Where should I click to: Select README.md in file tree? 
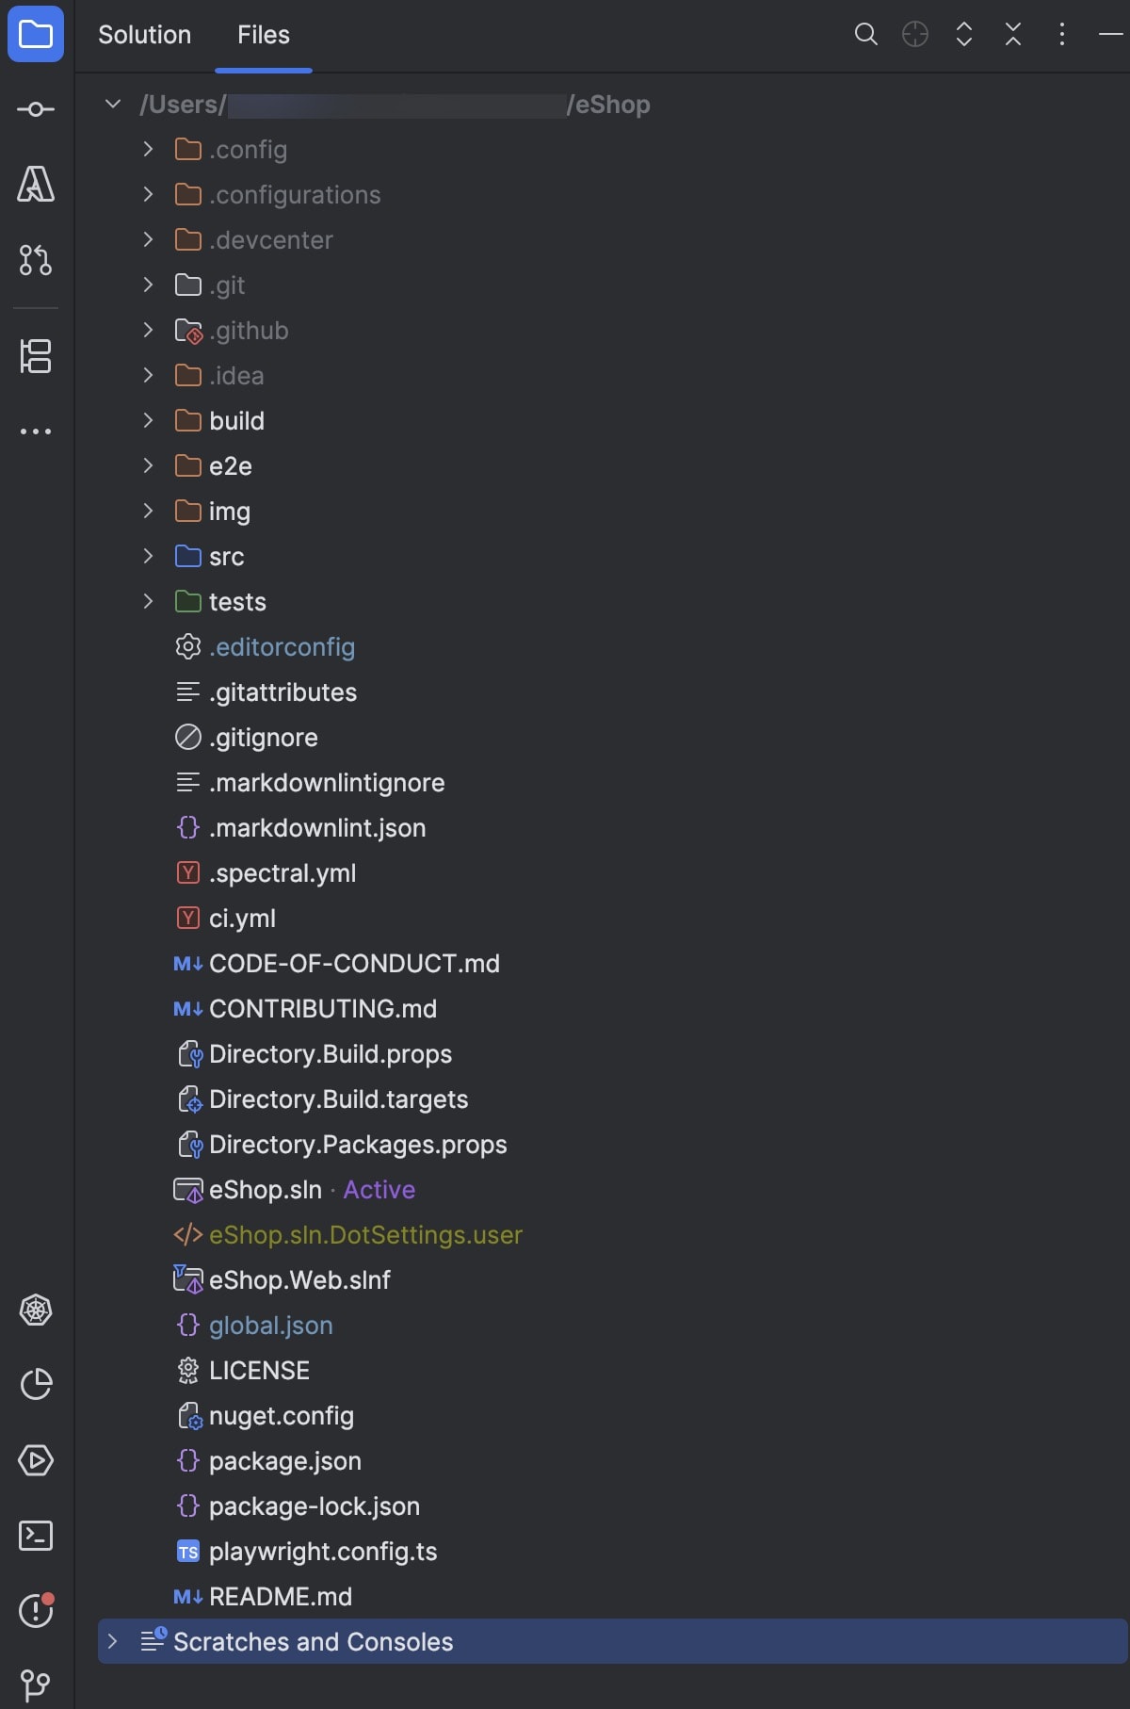280,1597
